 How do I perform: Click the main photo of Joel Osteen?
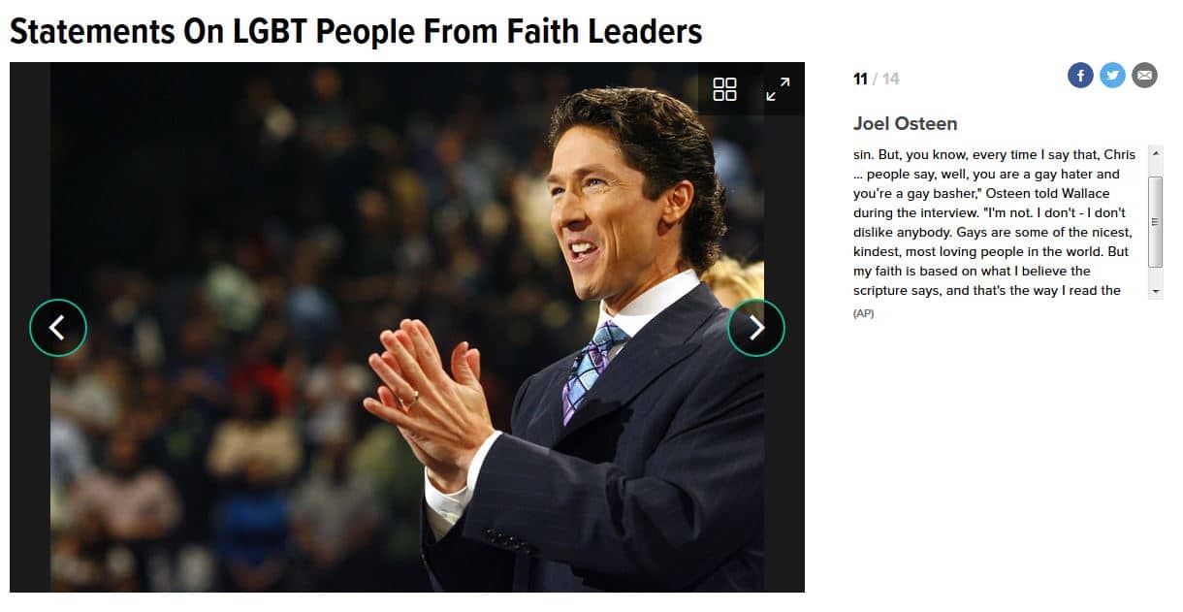(407, 327)
